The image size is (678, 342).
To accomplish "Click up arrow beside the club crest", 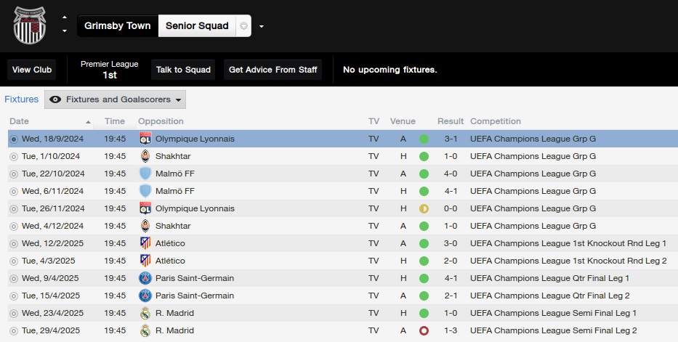I will (x=65, y=17).
